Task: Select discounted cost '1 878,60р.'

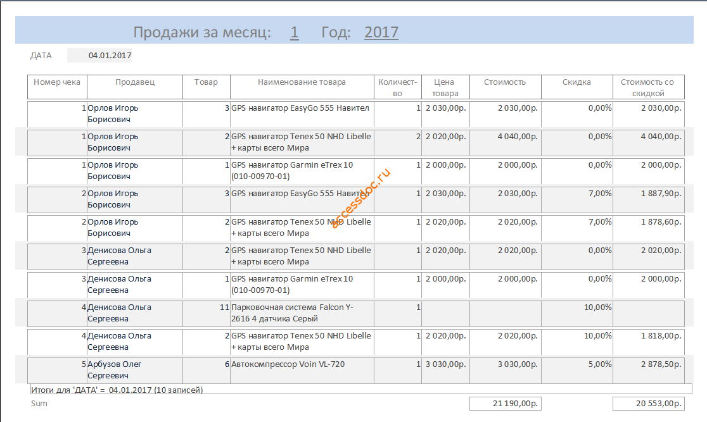Action: [648, 228]
